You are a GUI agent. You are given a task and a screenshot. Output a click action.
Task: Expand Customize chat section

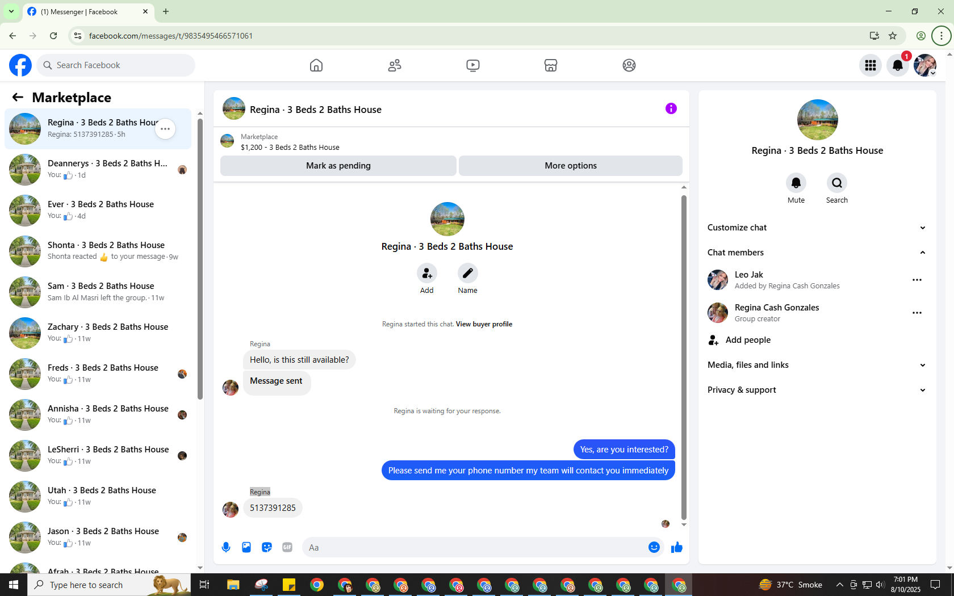pos(817,228)
